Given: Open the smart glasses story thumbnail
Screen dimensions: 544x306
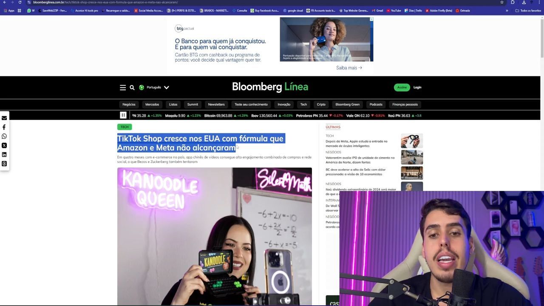Looking at the screenshot, I should click(412, 141).
